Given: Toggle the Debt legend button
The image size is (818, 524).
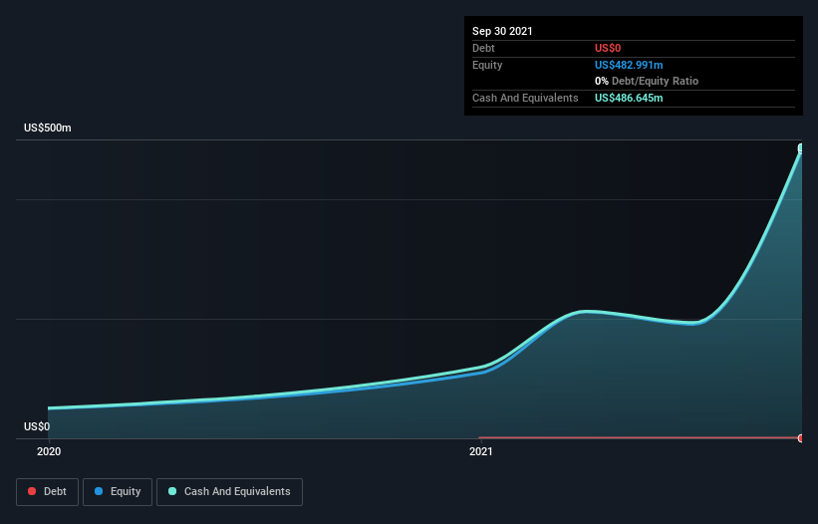Looking at the screenshot, I should pyautogui.click(x=47, y=492).
